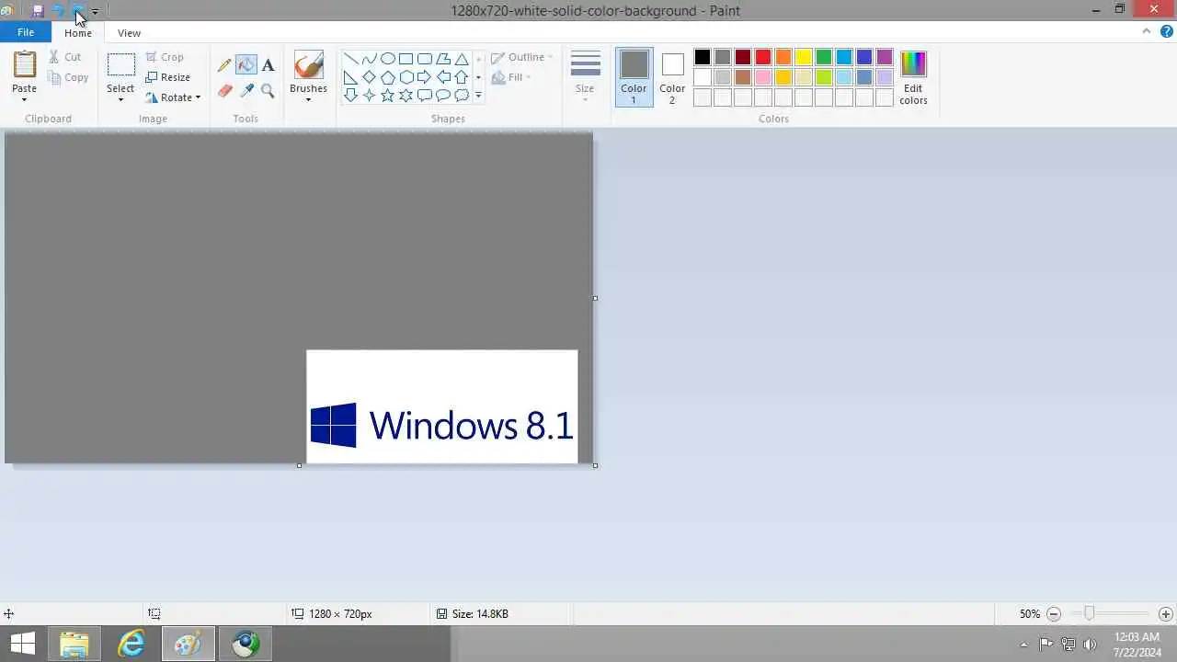Choose the Six-point star shape
The image size is (1177, 662).
coord(406,96)
